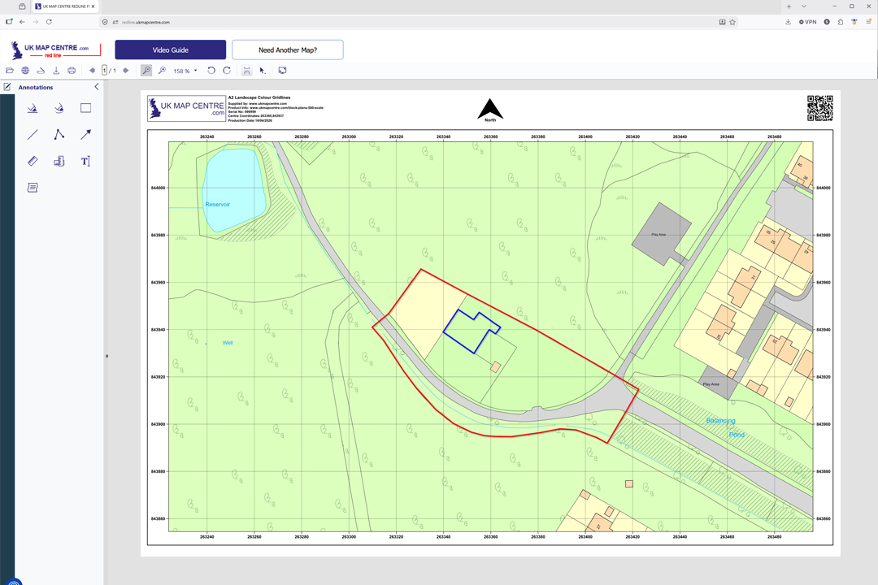Select the sticky note comment tool

33,187
